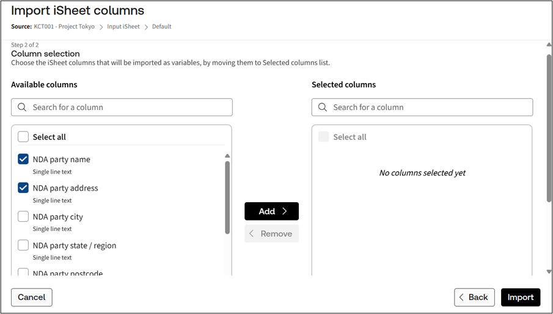The width and height of the screenshot is (553, 314).
Task: Check the NDA party city checkbox
Action: click(23, 216)
